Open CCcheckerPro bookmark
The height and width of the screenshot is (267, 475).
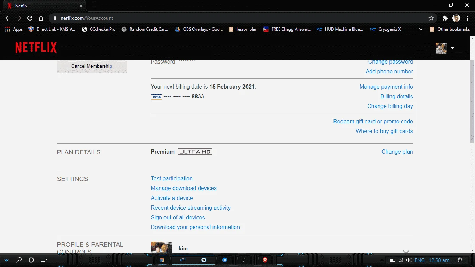pos(98,29)
